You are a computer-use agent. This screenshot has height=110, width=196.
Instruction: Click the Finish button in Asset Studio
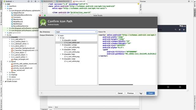click(150, 93)
